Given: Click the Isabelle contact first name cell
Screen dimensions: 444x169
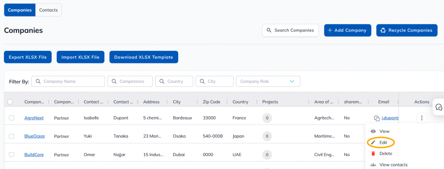Looking at the screenshot, I should (91, 118).
